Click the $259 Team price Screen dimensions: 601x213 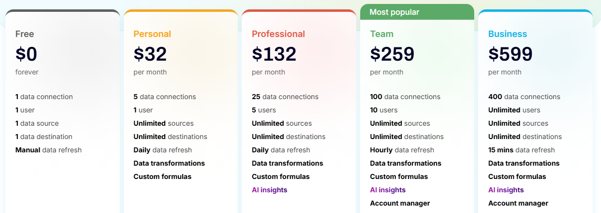pos(392,54)
